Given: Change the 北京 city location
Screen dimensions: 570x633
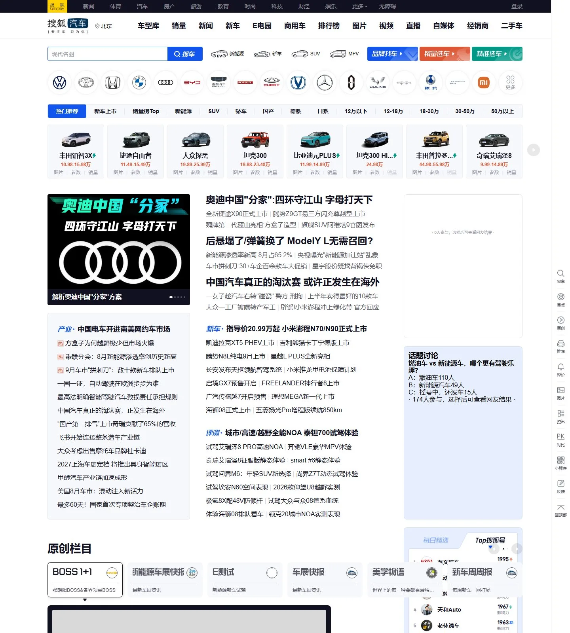Looking at the screenshot, I should click(x=104, y=26).
